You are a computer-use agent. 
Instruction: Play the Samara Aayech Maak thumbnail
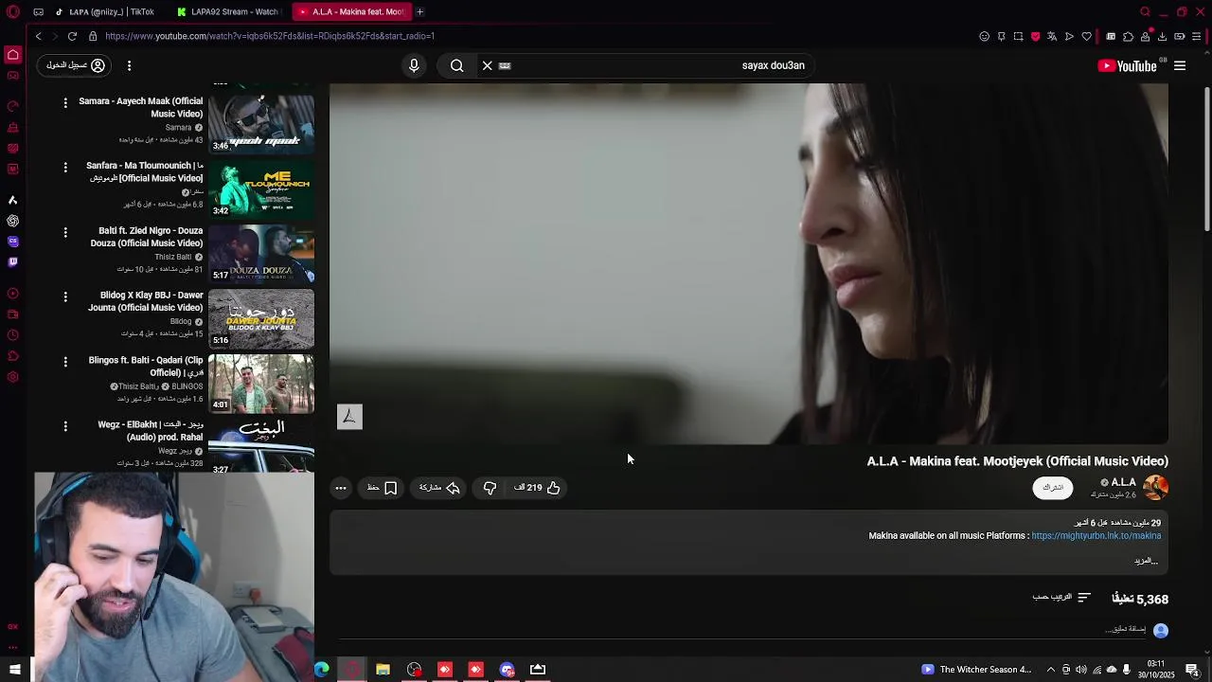(261, 123)
